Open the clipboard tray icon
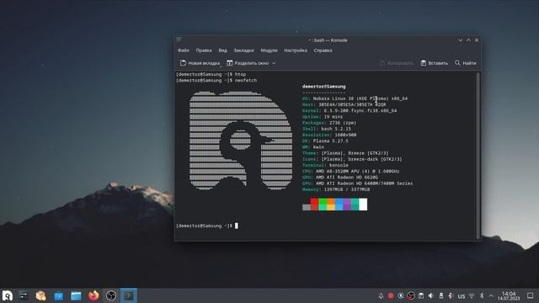Viewport: 539px width, 303px height. point(421,295)
